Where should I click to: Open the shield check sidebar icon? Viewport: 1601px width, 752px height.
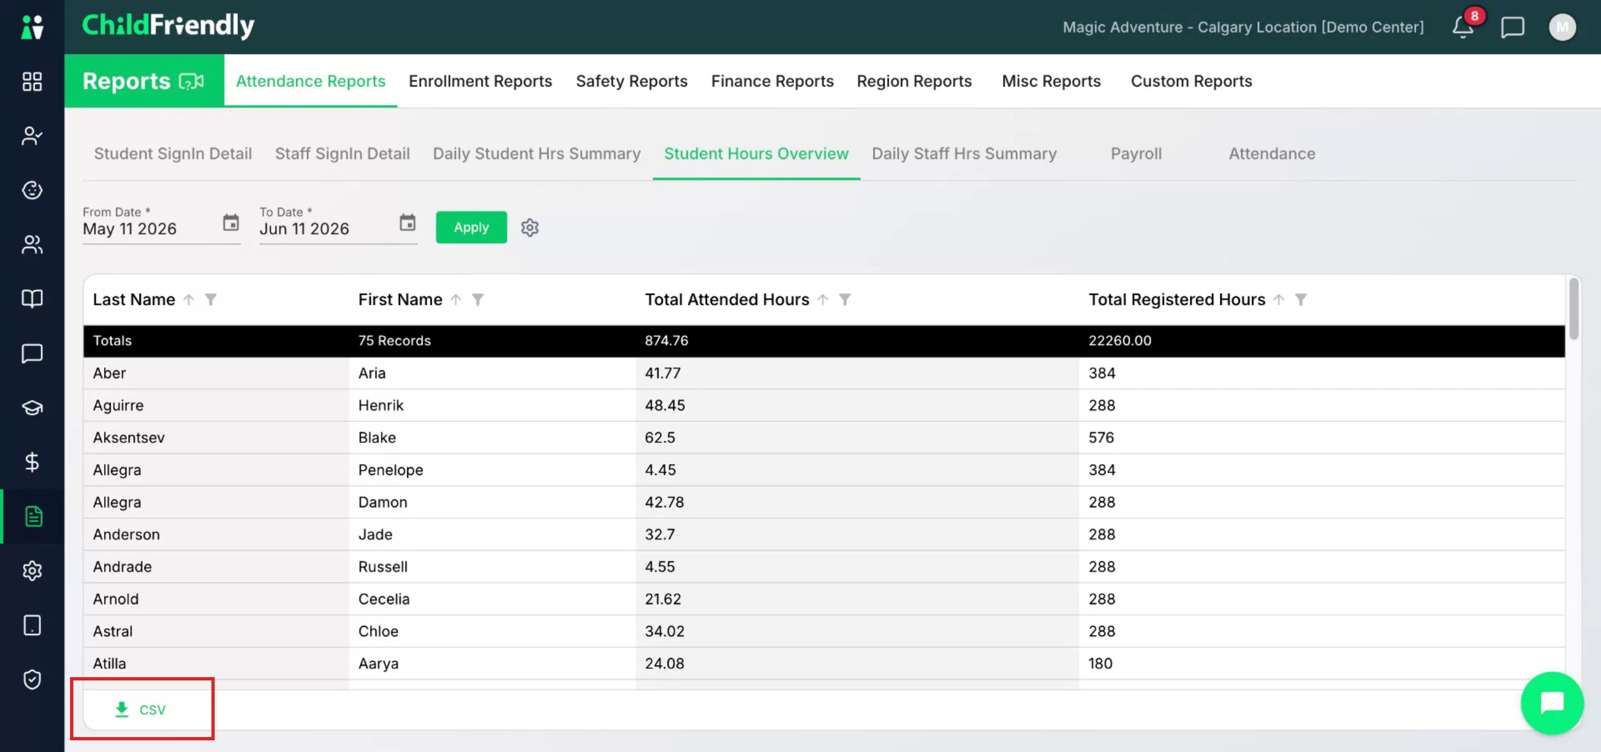coord(32,679)
